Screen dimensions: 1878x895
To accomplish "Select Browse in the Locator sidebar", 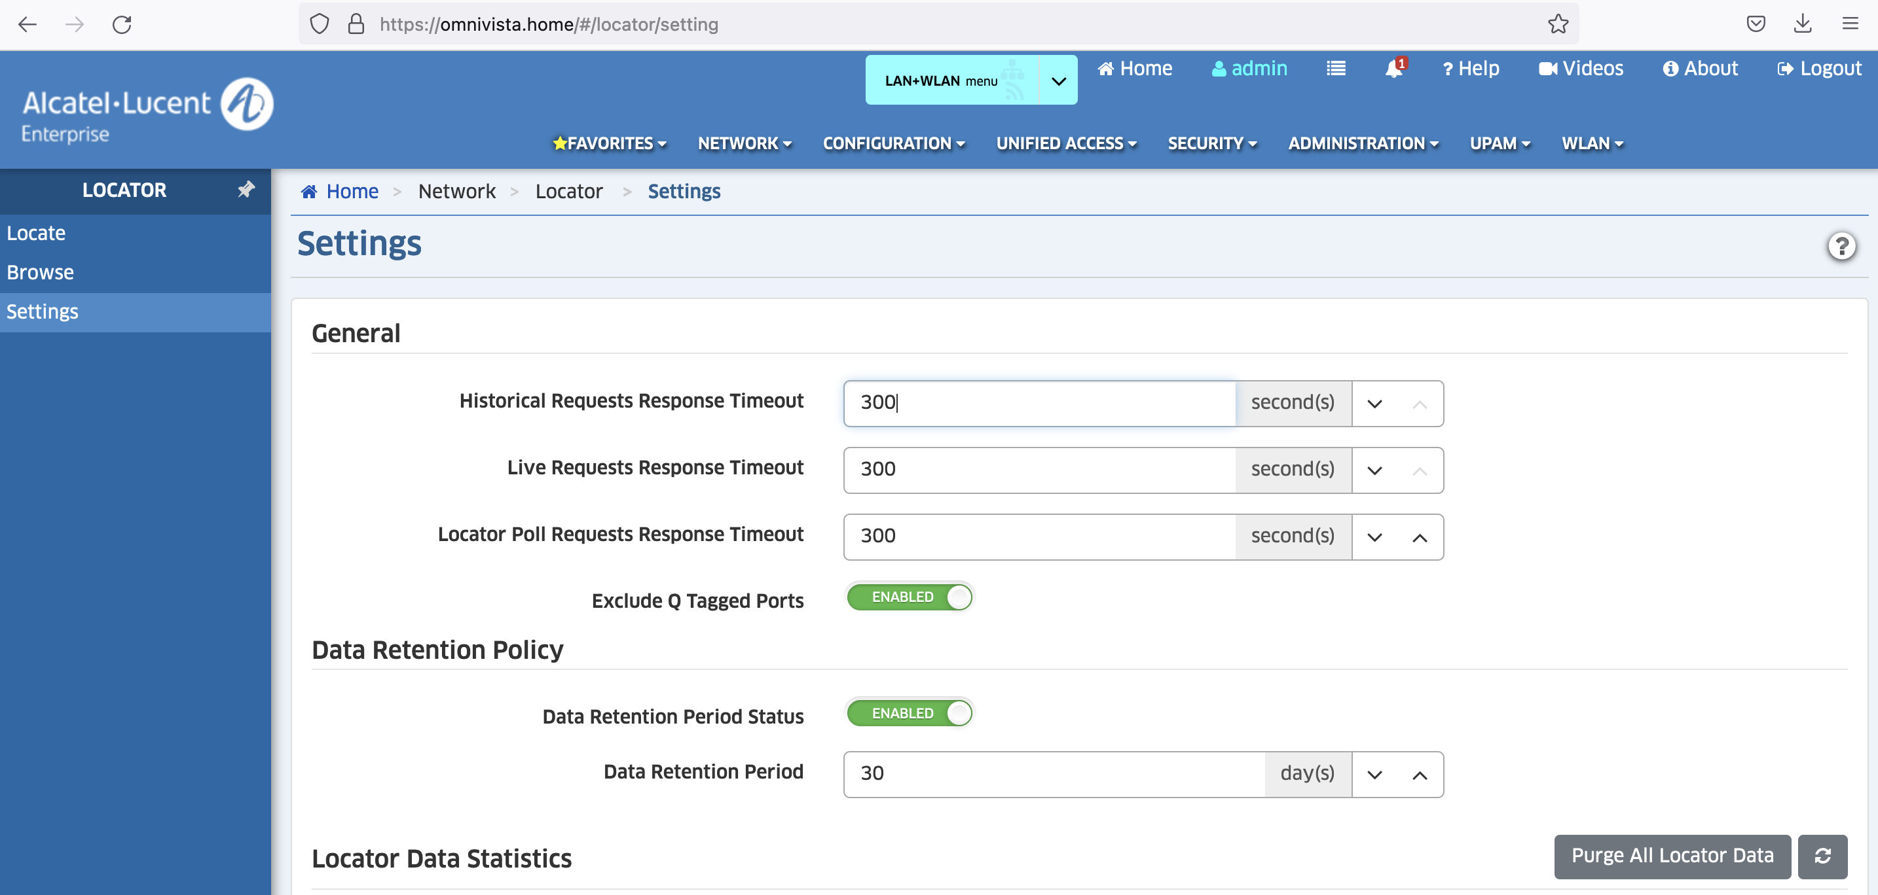I will point(40,272).
